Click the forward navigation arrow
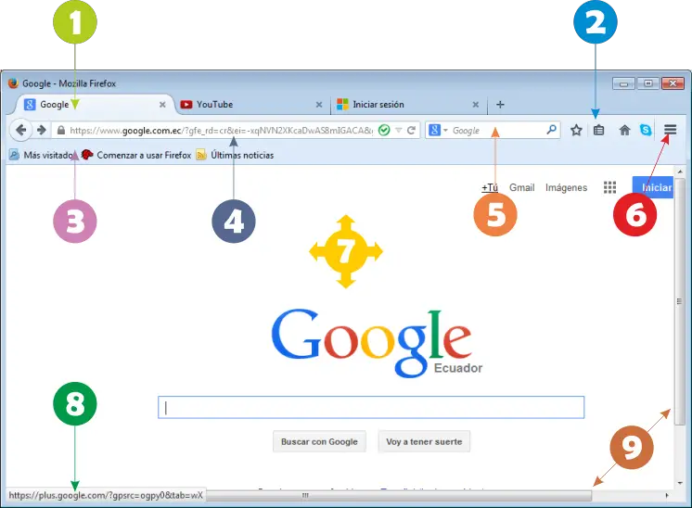This screenshot has height=508, width=692. [42, 130]
